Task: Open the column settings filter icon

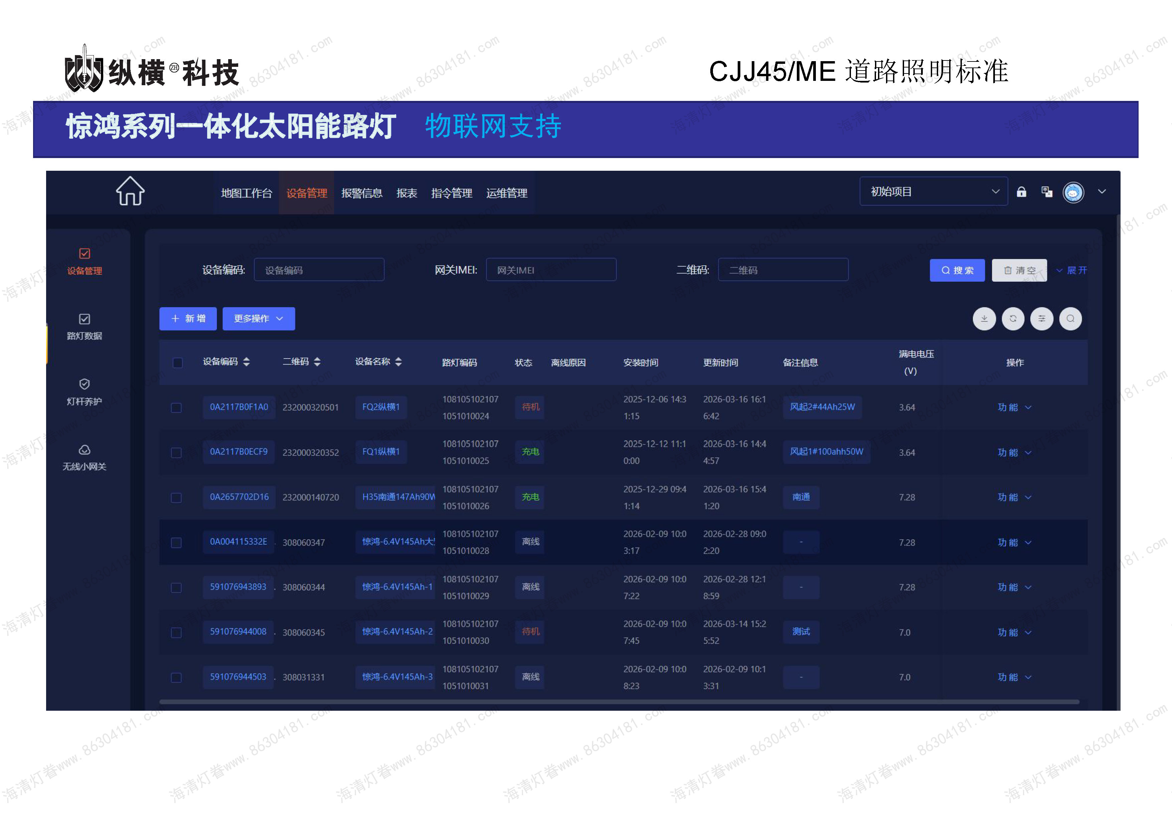Action: (1041, 319)
